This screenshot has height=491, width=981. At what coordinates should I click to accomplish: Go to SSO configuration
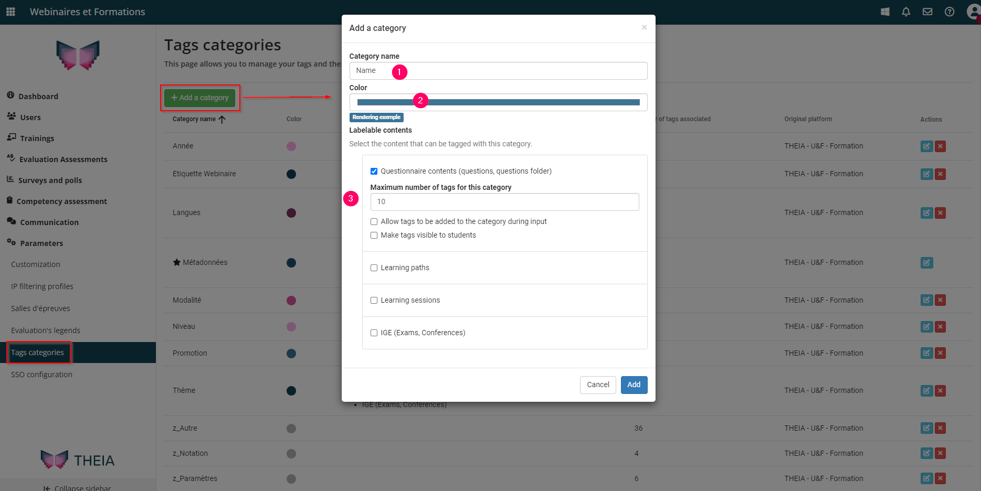click(x=41, y=374)
